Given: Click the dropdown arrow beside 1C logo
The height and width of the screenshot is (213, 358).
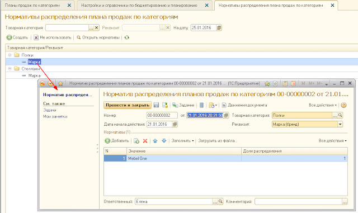Looking at the screenshot, I should [x=50, y=83].
